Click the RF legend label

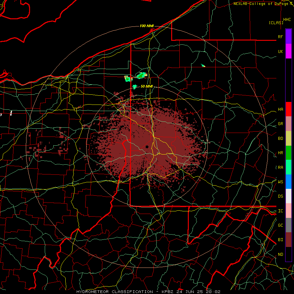click(x=280, y=37)
